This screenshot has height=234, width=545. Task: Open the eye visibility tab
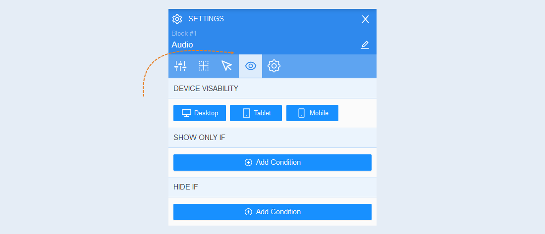251,66
